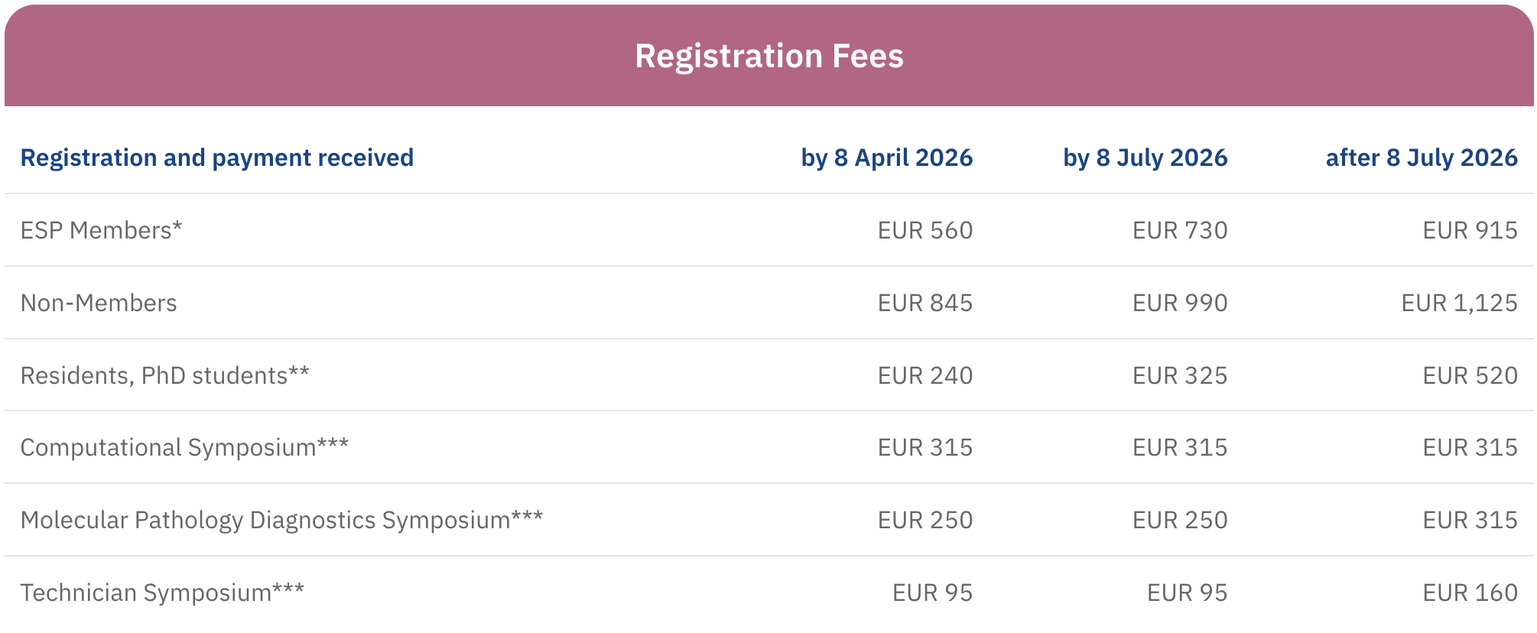
Task: Click the 'by 8 April 2026' column header
Action: (x=886, y=157)
